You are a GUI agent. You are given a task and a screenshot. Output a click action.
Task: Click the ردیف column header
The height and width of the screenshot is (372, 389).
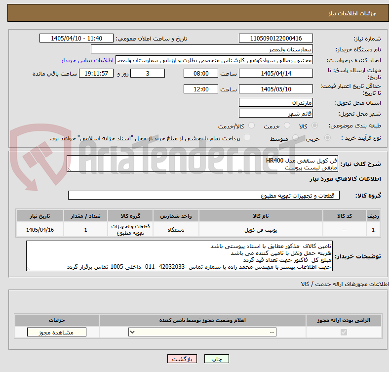[x=373, y=216]
